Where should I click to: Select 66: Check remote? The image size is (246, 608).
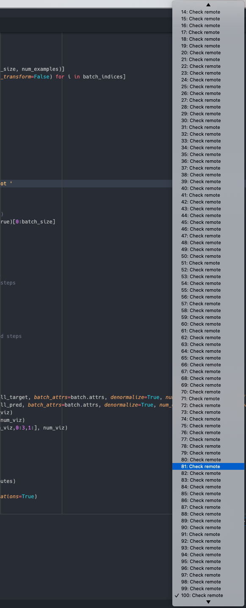click(x=208, y=365)
